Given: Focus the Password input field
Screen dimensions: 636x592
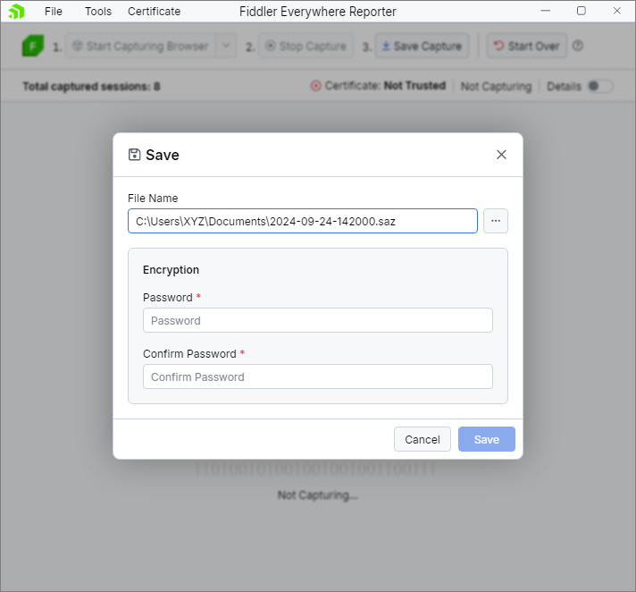Looking at the screenshot, I should pos(318,320).
